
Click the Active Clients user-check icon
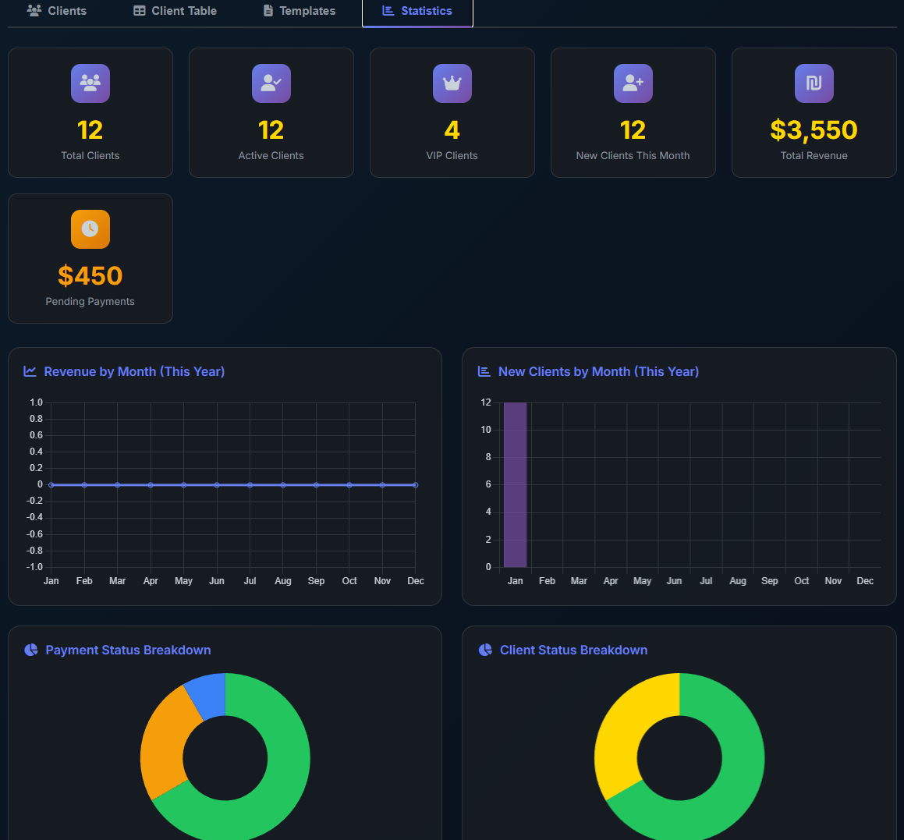tap(271, 83)
